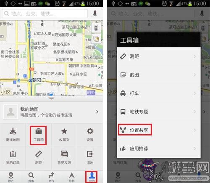Tap the microphone voice search icon in left phone
210x183 pixels.
(95, 13)
